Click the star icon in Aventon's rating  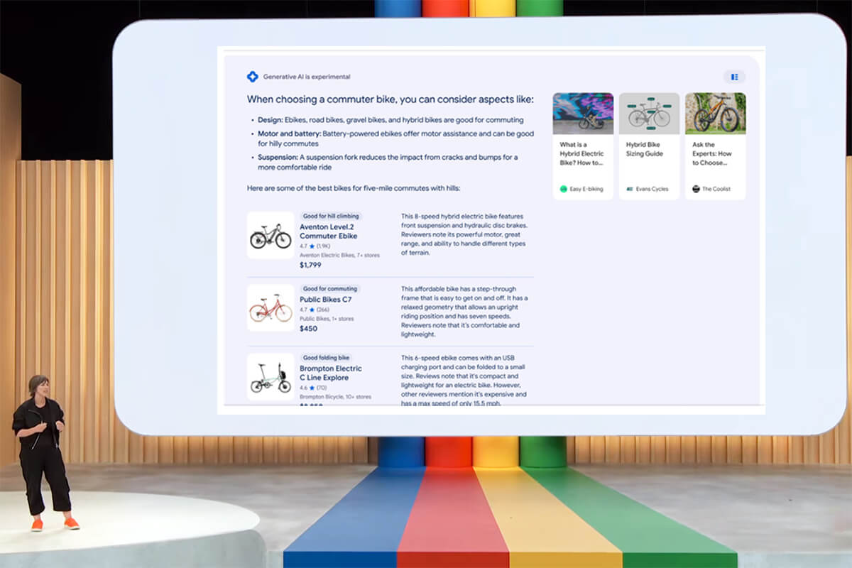(312, 246)
